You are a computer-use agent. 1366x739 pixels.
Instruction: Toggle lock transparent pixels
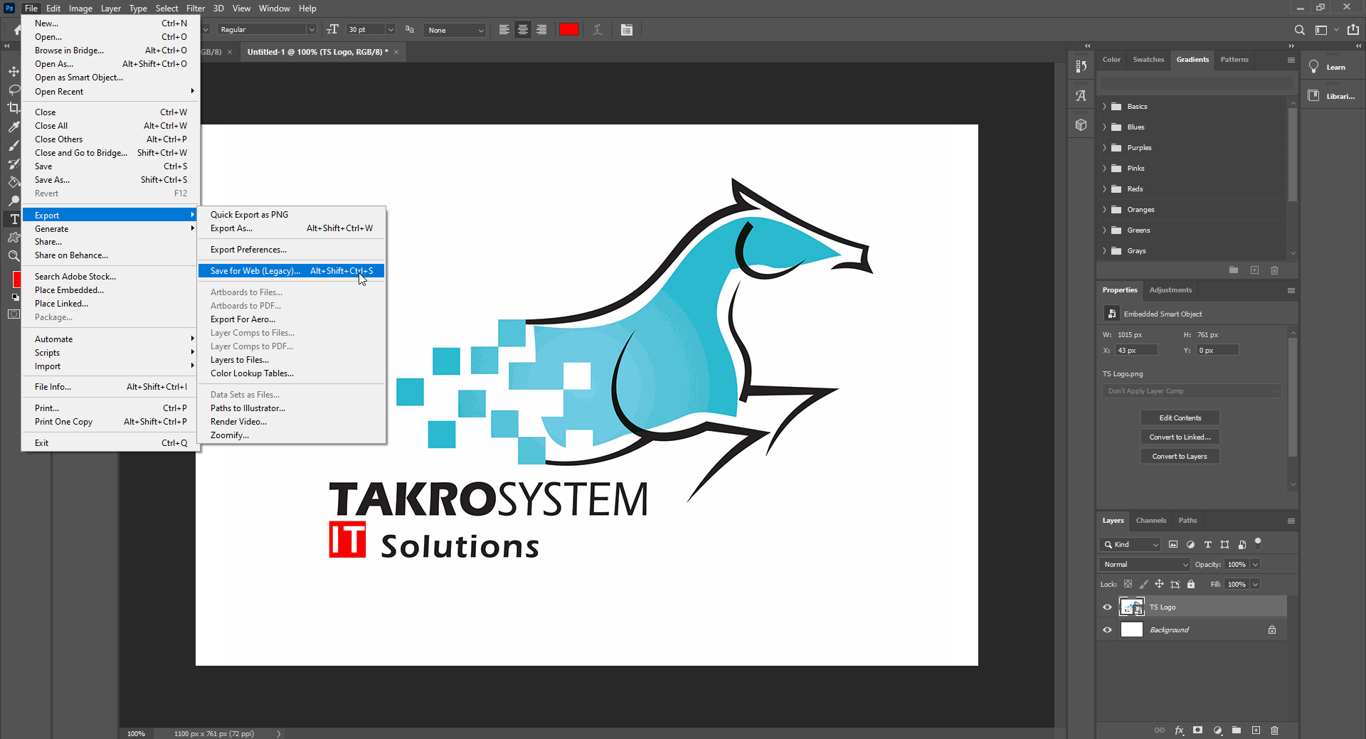(x=1128, y=584)
